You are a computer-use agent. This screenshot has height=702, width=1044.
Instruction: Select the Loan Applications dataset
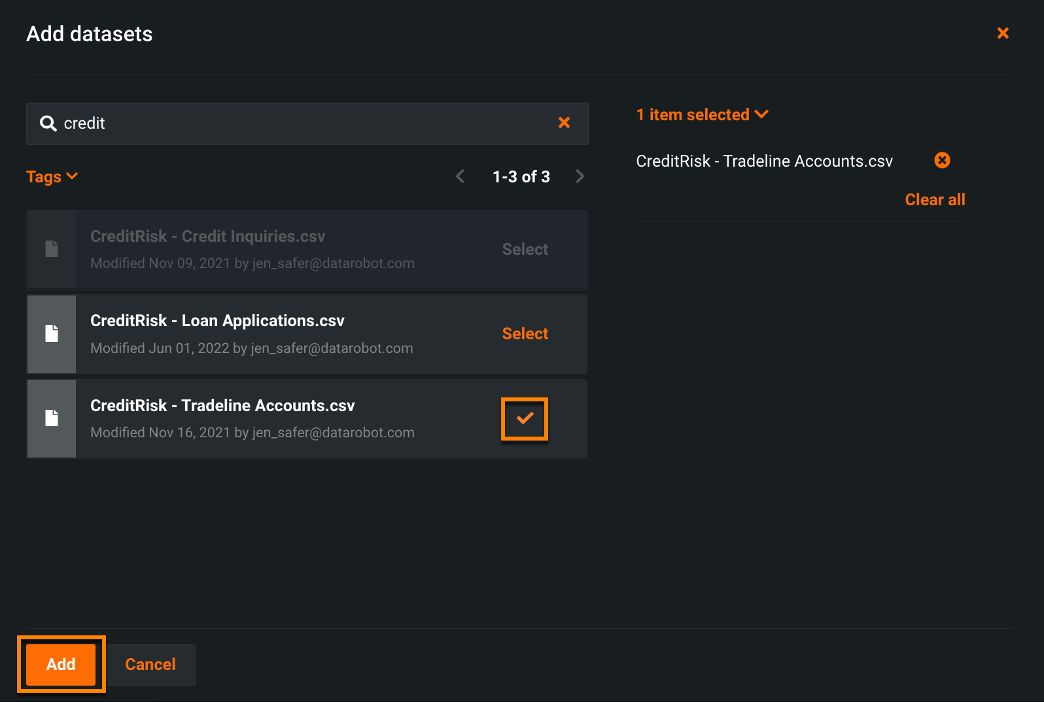pyautogui.click(x=525, y=334)
